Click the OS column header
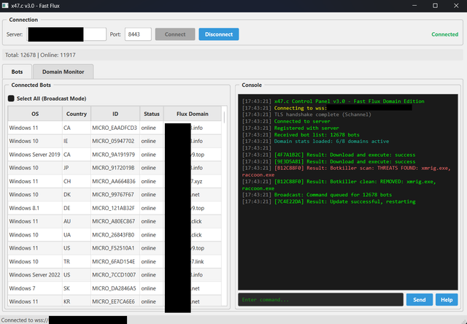The image size is (467, 324). click(x=35, y=114)
